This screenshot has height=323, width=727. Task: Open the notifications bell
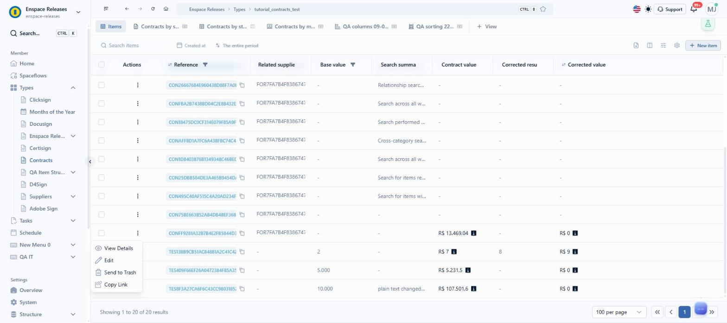click(x=694, y=9)
